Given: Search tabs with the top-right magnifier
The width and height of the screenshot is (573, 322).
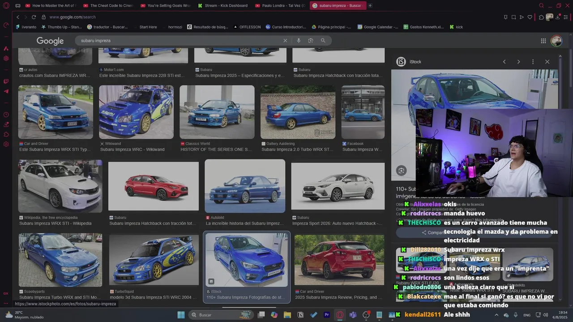Looking at the screenshot, I should pyautogui.click(x=541, y=6).
